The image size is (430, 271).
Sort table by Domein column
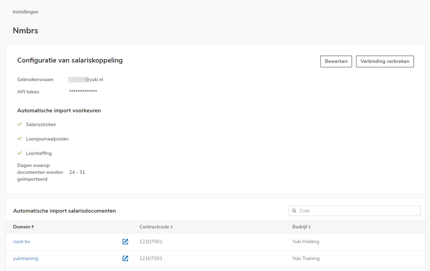[23, 227]
